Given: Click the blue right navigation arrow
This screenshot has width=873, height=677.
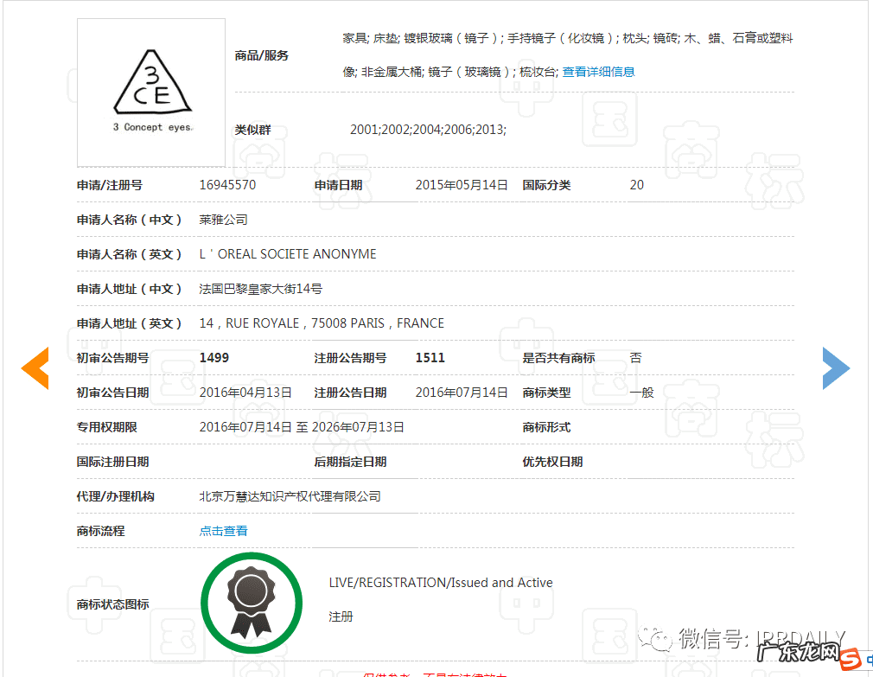Looking at the screenshot, I should tap(837, 368).
